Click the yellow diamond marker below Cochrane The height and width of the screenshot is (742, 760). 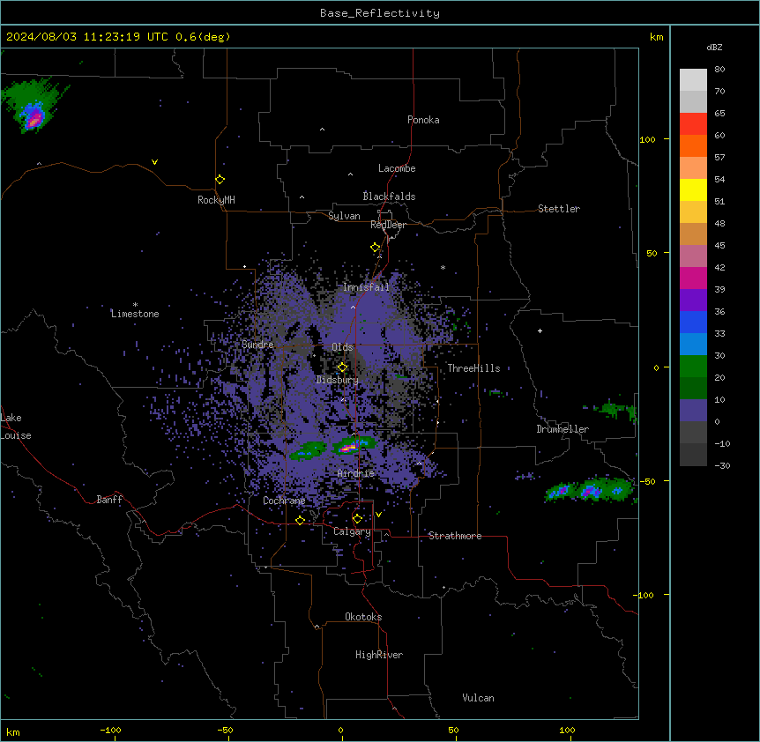tap(300, 520)
